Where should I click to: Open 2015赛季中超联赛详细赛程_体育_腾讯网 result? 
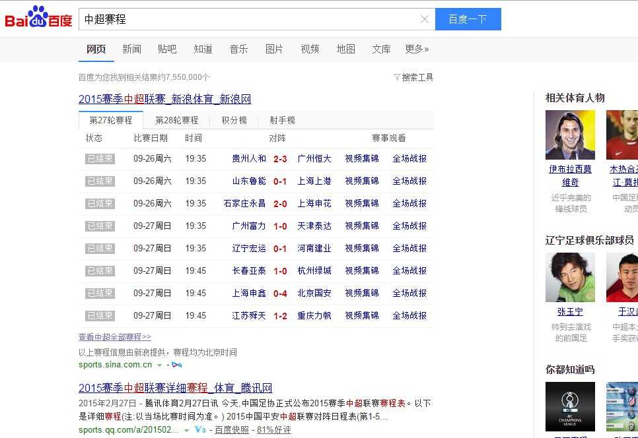176,388
